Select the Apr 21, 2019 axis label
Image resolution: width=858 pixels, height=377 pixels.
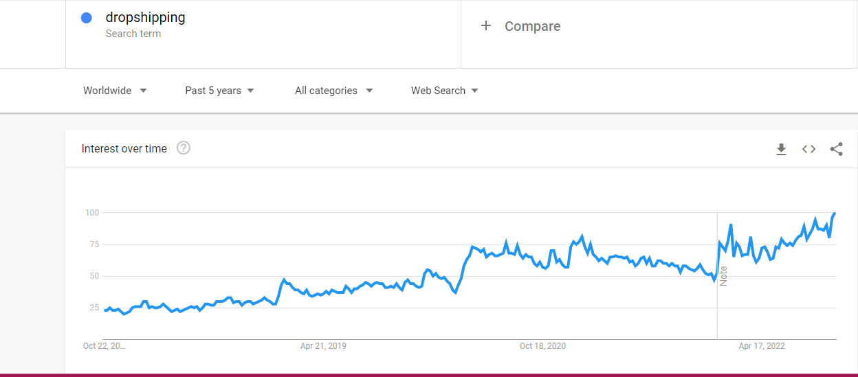coord(323,346)
